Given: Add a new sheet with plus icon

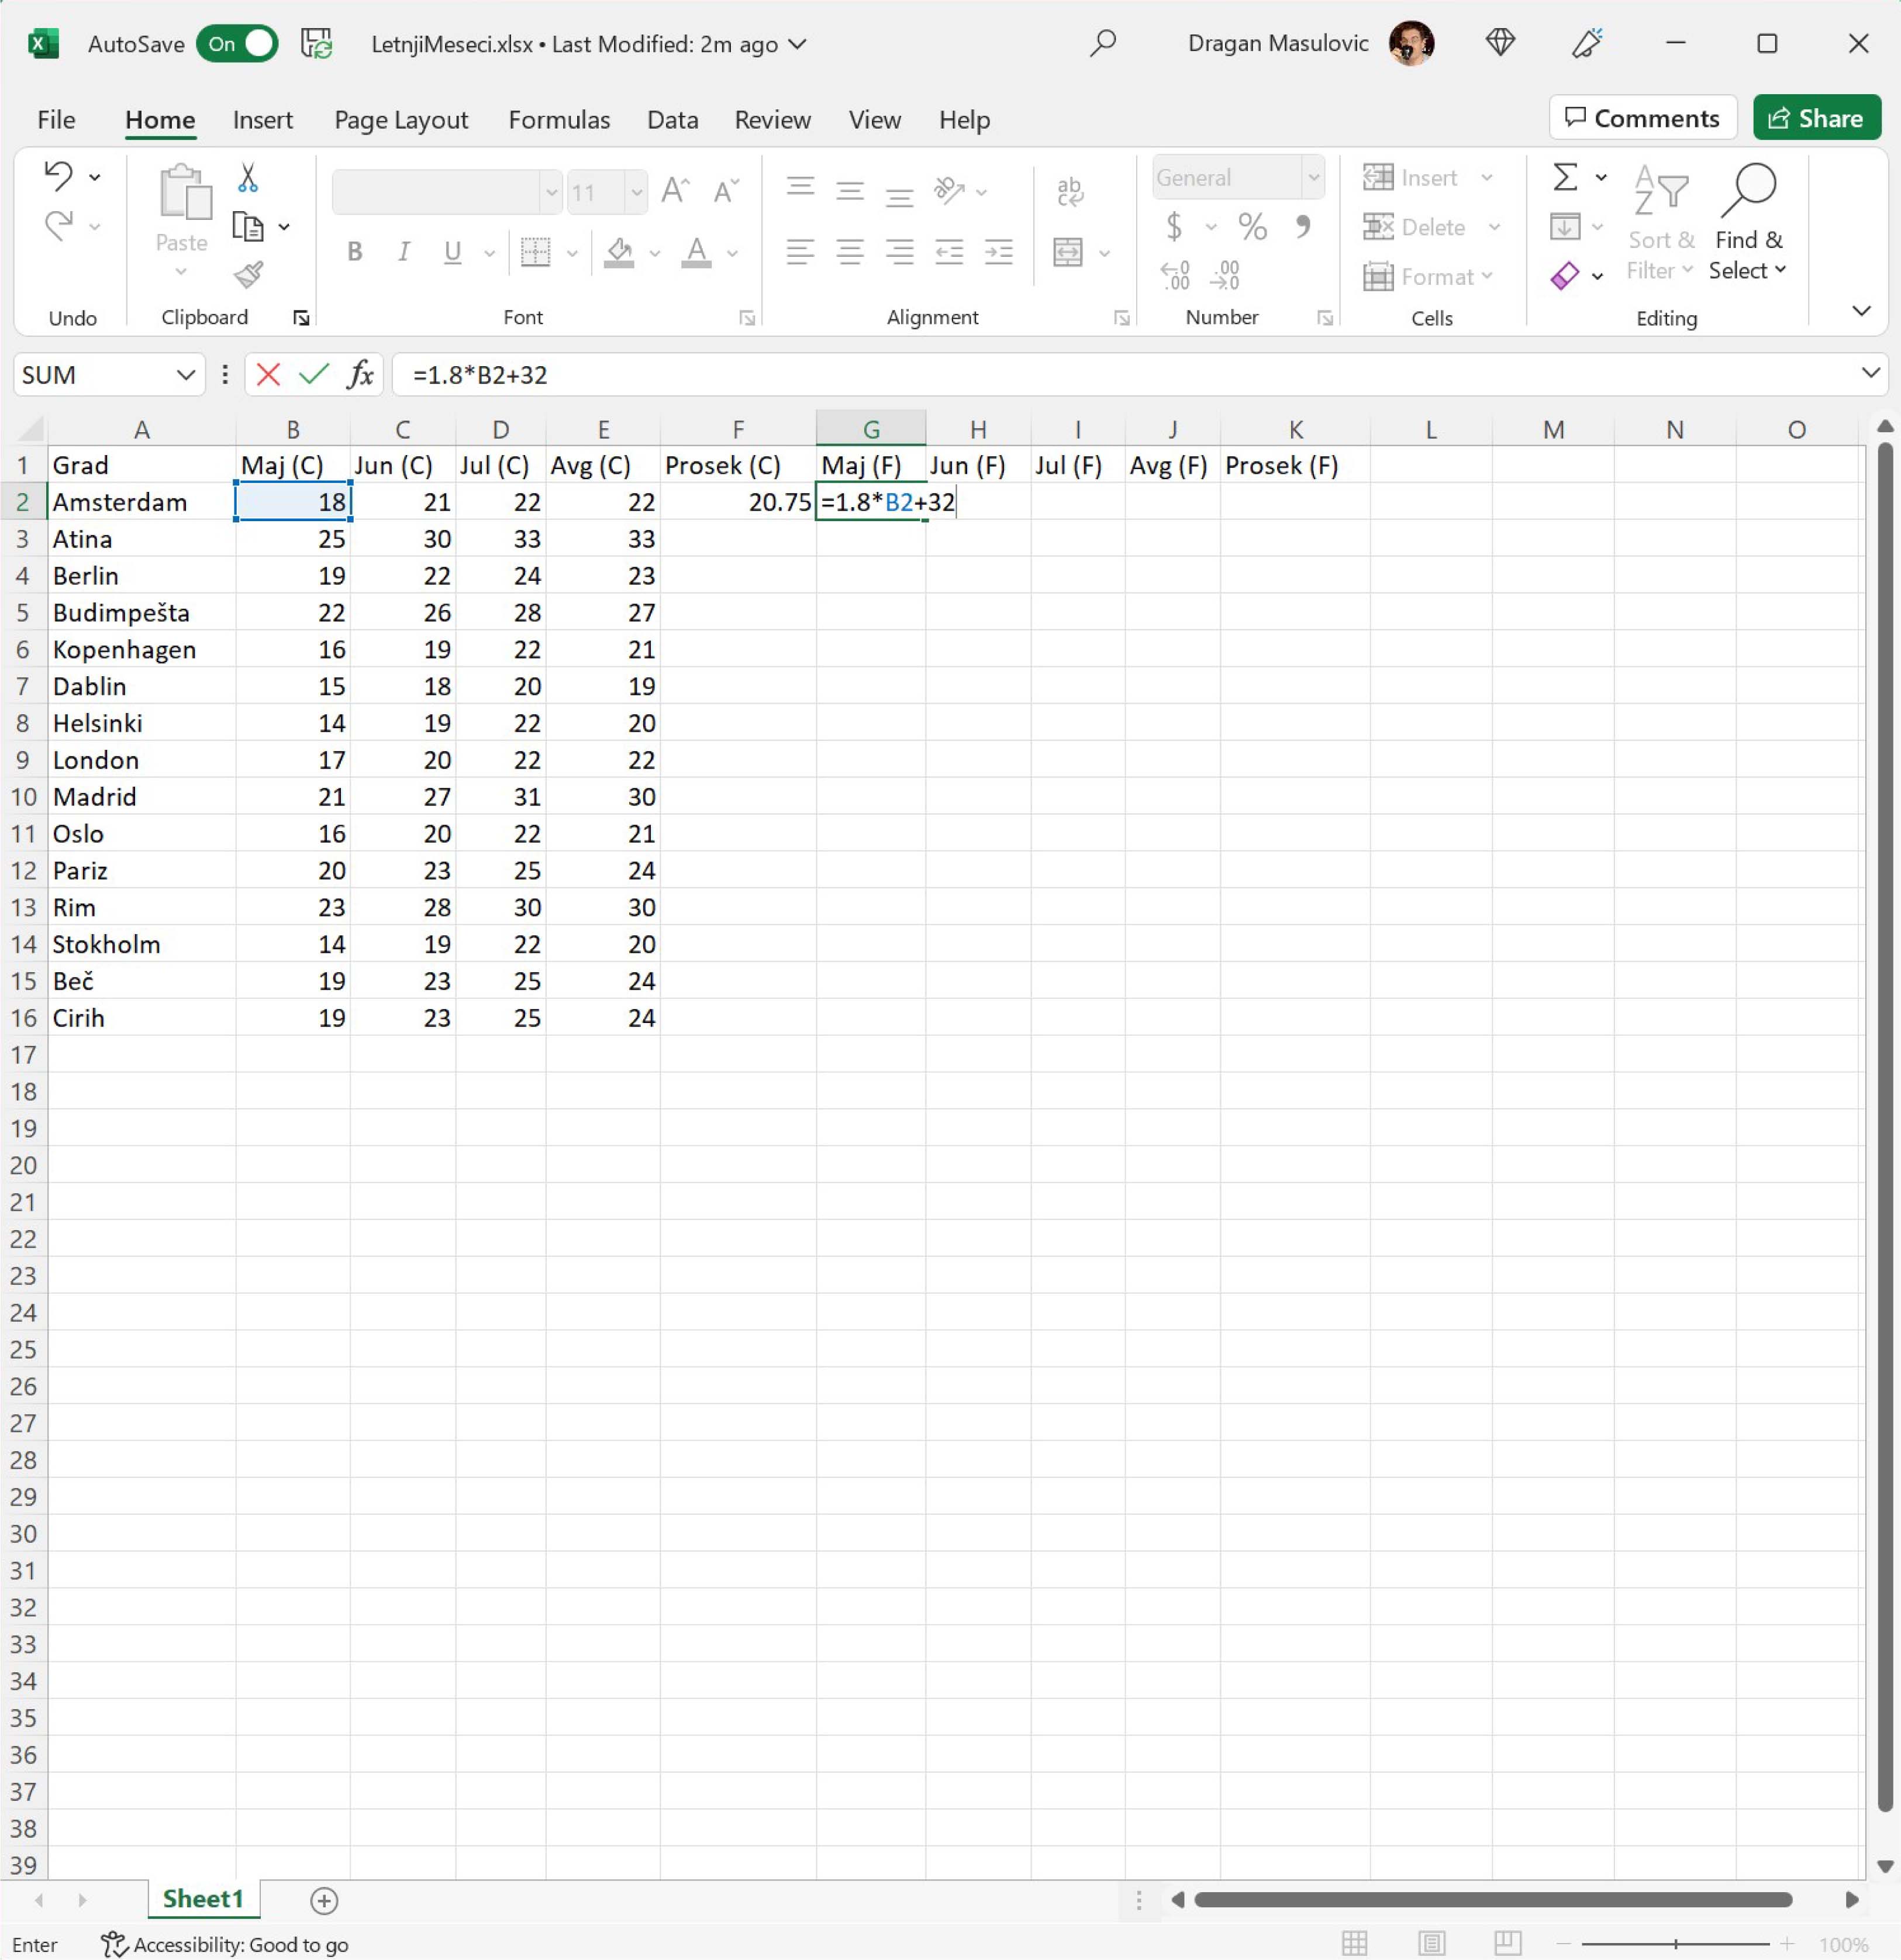Looking at the screenshot, I should coord(324,1900).
